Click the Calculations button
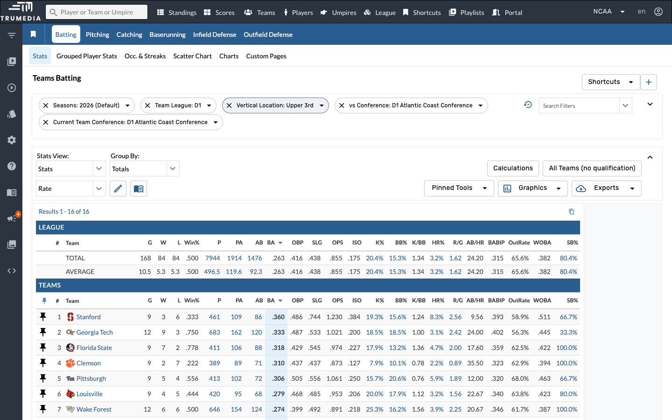The width and height of the screenshot is (672, 420). point(513,168)
